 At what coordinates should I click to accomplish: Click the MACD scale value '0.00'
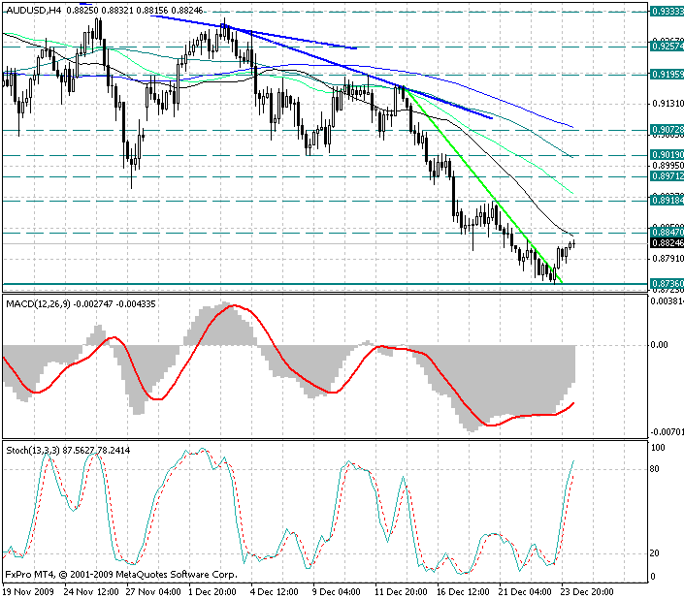[x=659, y=345]
